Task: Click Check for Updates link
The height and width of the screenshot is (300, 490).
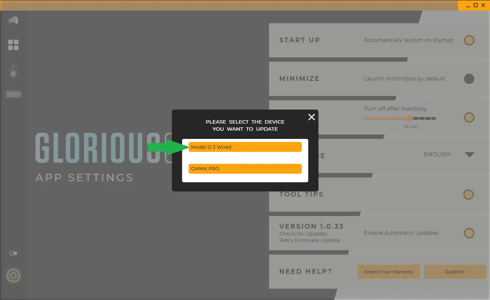Action: [x=303, y=234]
